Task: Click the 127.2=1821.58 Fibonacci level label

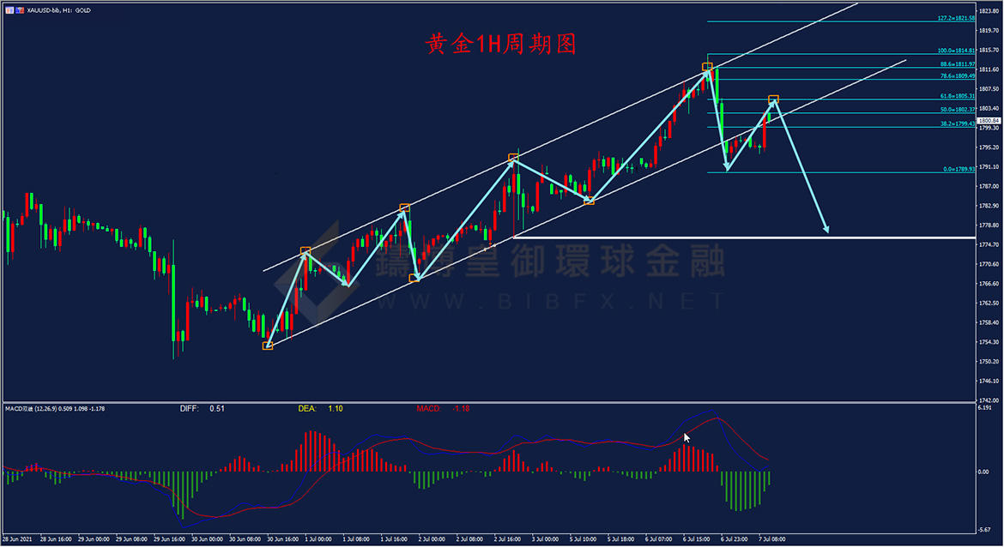Action: (x=957, y=17)
